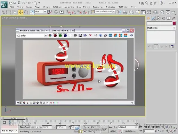Open the Material Editor from main toolbar
This screenshot has width=178, height=134.
[155, 12]
